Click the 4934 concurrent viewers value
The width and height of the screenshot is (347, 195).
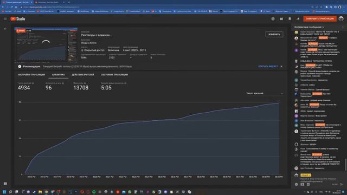coord(24,88)
